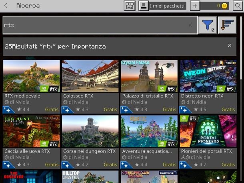Click the Minecoin balance coin icon
244x183 pixels.
point(224,6)
